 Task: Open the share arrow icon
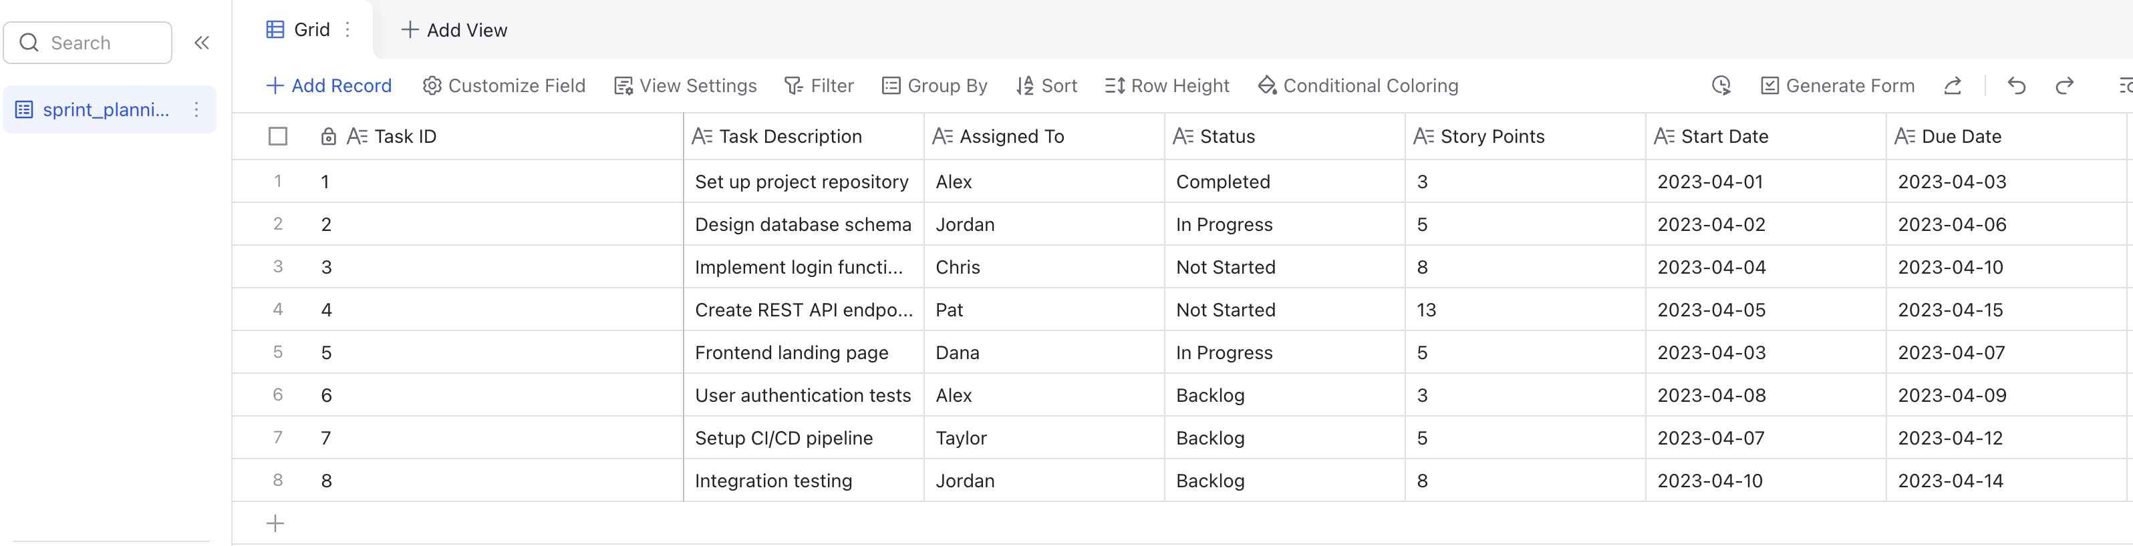(x=1953, y=86)
